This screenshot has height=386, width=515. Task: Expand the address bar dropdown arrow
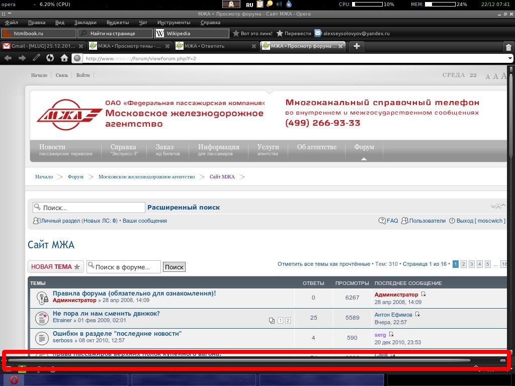coord(510,58)
